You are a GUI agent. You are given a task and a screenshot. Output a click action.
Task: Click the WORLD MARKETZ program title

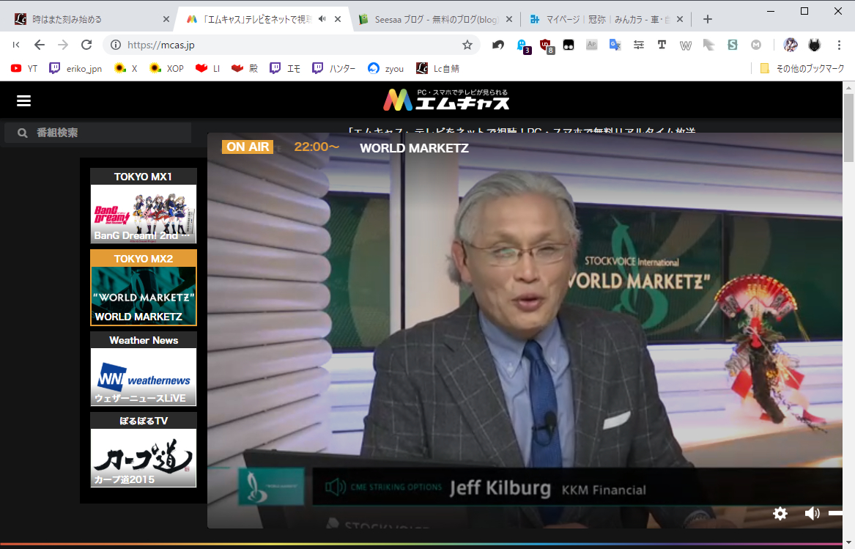(414, 148)
